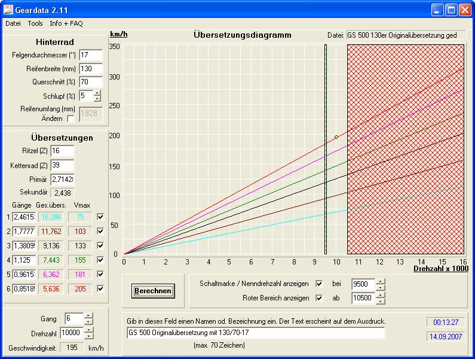The height and width of the screenshot is (359, 475).
Task: Click the Ritzel (Z) teeth input field
Action: [62, 151]
